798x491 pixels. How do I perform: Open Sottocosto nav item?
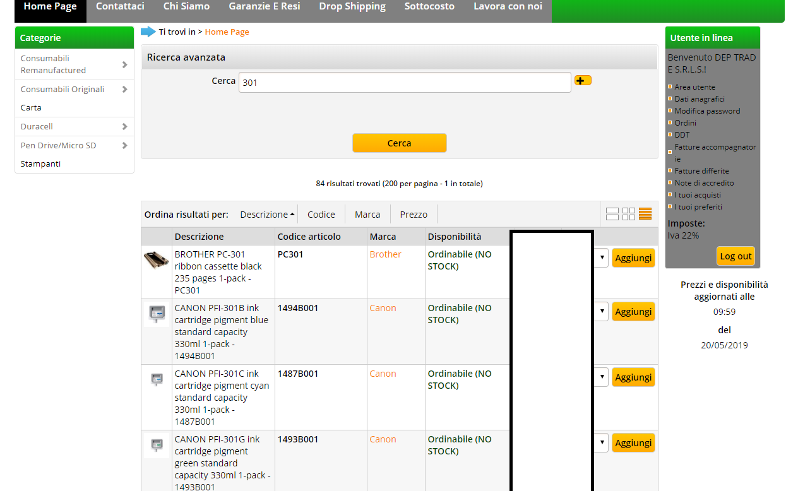tap(429, 6)
